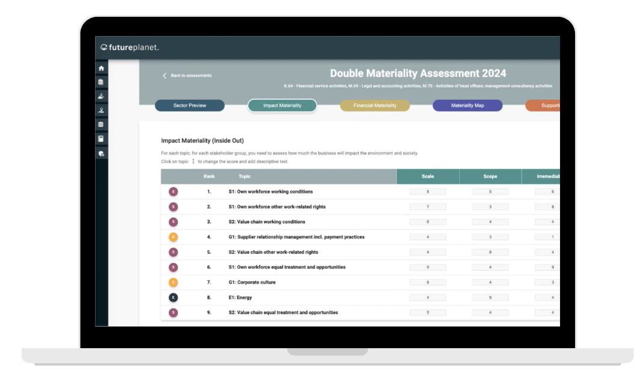643x374 pixels.
Task: Select the user profile sidebar icon
Action: (x=101, y=110)
